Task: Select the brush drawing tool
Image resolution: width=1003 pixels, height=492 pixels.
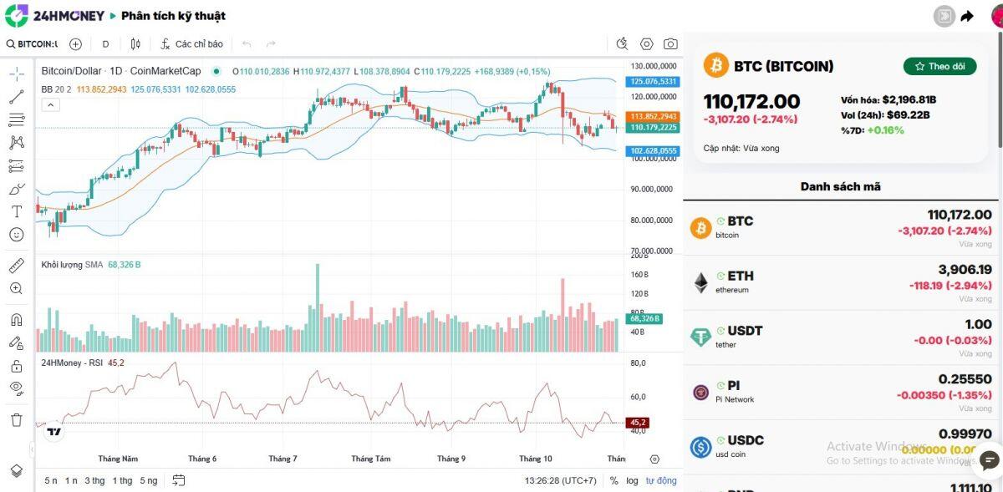Action: [x=16, y=189]
